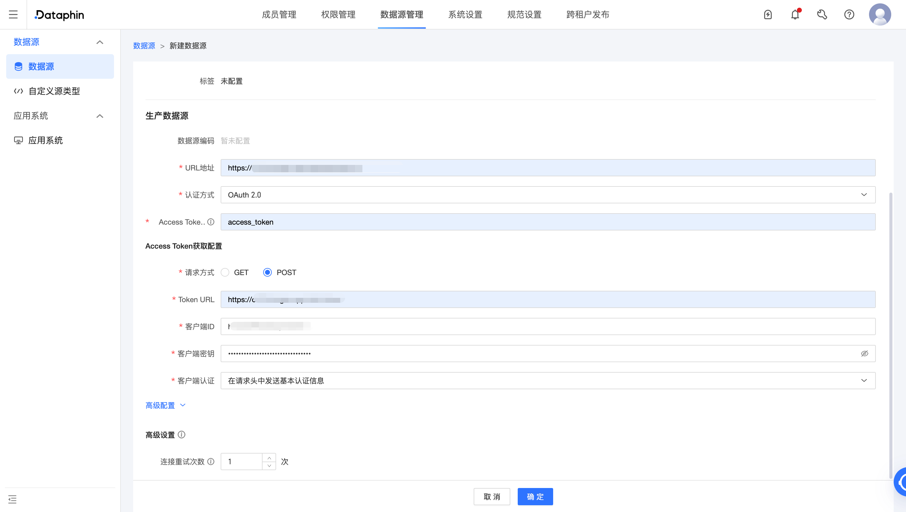
Task: Click the lightning quick-access icon in the header
Action: point(768,14)
